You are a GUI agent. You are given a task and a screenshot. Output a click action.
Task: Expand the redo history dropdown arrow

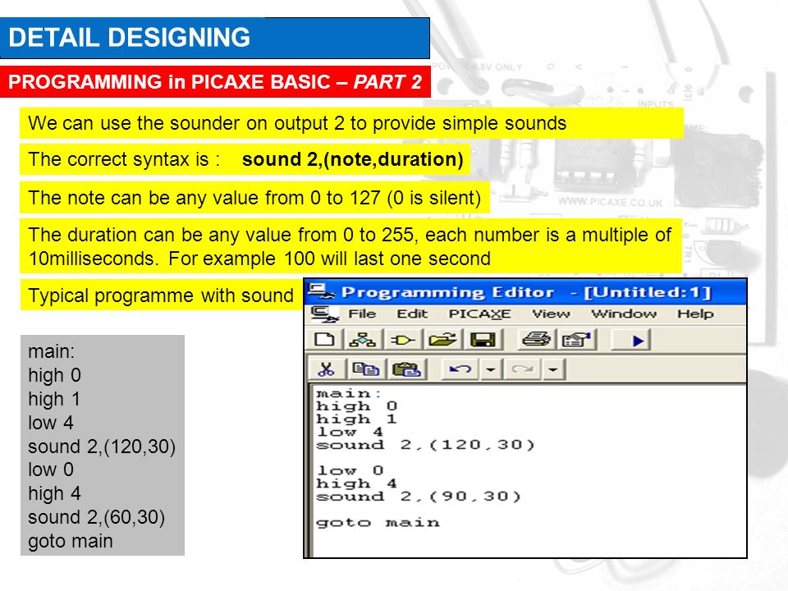point(552,370)
